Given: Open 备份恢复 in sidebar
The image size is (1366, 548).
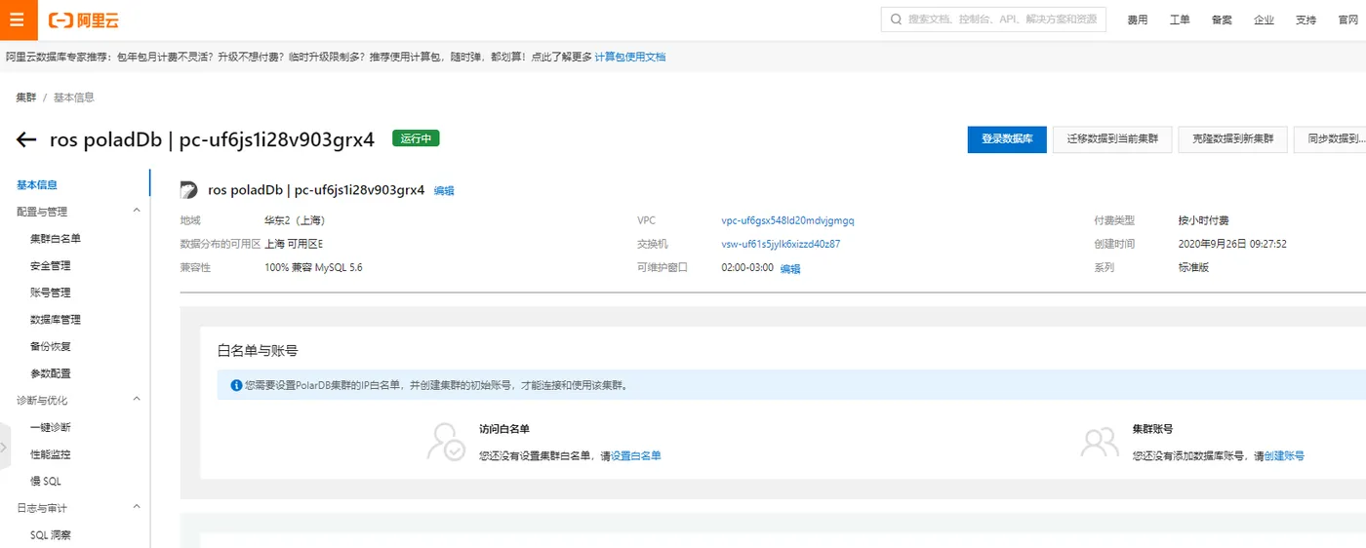Looking at the screenshot, I should point(50,346).
